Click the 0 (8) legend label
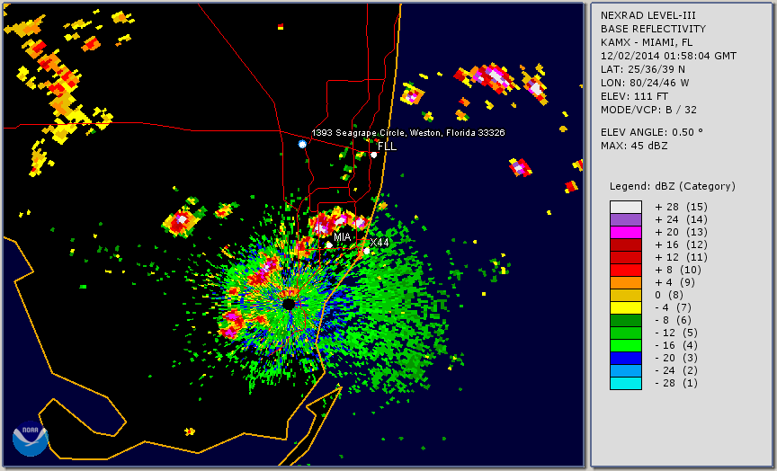 click(x=669, y=295)
